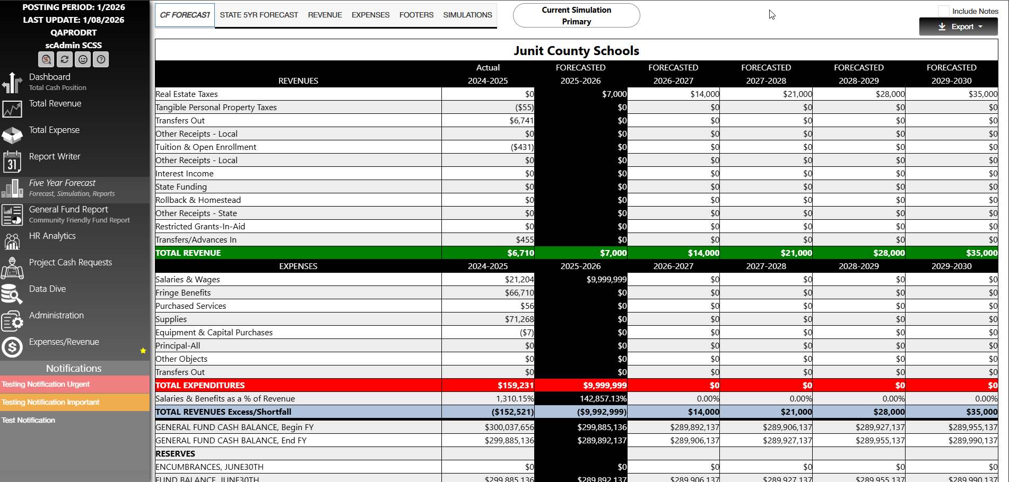Click the yellow favorite star icon
This screenshot has width=1009, height=482.
click(x=143, y=351)
